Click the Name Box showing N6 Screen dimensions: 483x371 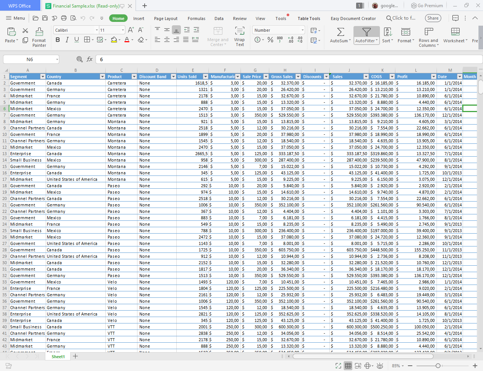(29, 59)
